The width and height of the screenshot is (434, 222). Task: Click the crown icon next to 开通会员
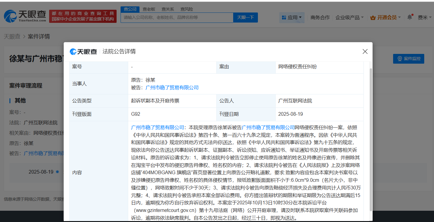pyautogui.click(x=373, y=18)
